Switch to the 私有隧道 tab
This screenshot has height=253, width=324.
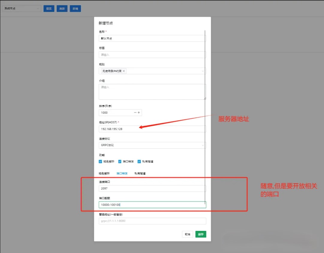point(140,173)
